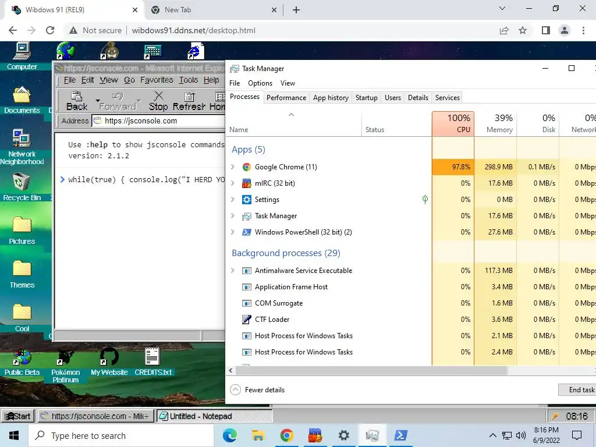The image size is (596, 447).
Task: Click the End task button
Action: (579, 389)
